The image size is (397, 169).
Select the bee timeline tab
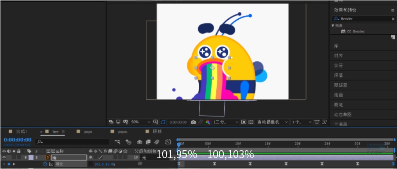tap(55, 132)
